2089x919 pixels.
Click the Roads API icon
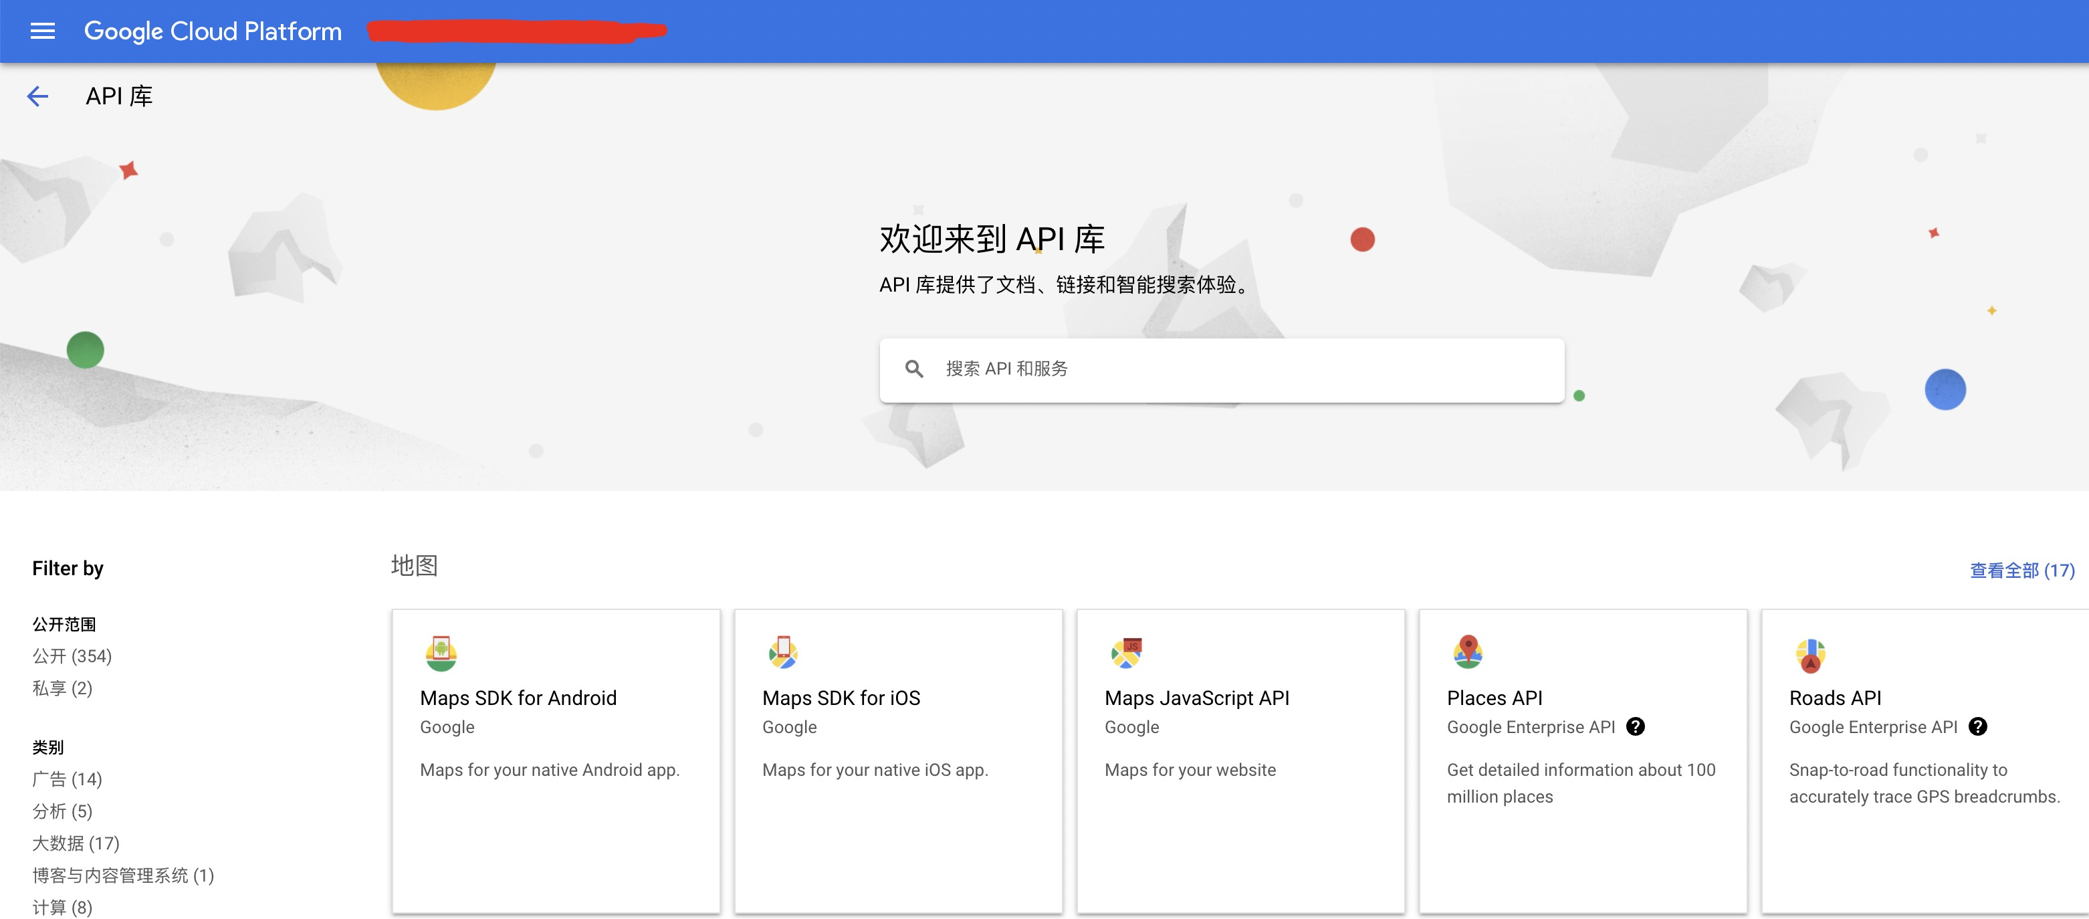click(1808, 653)
